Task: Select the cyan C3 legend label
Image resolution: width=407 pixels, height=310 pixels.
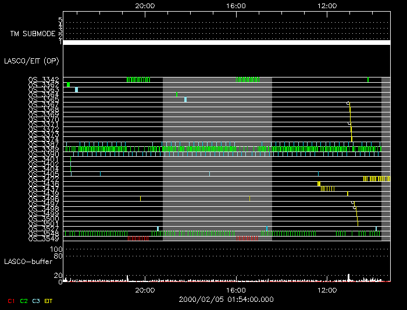Action: [x=36, y=301]
